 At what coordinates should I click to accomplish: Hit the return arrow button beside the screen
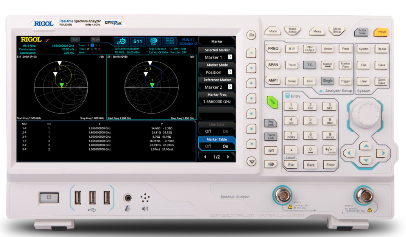251,35
